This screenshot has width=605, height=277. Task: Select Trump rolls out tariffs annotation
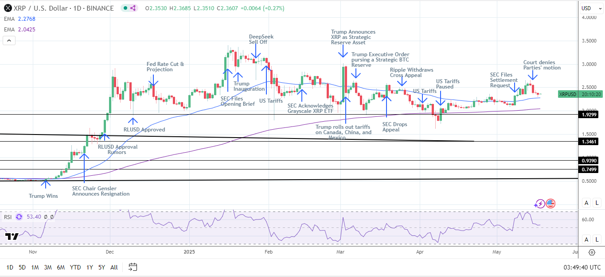click(x=343, y=132)
